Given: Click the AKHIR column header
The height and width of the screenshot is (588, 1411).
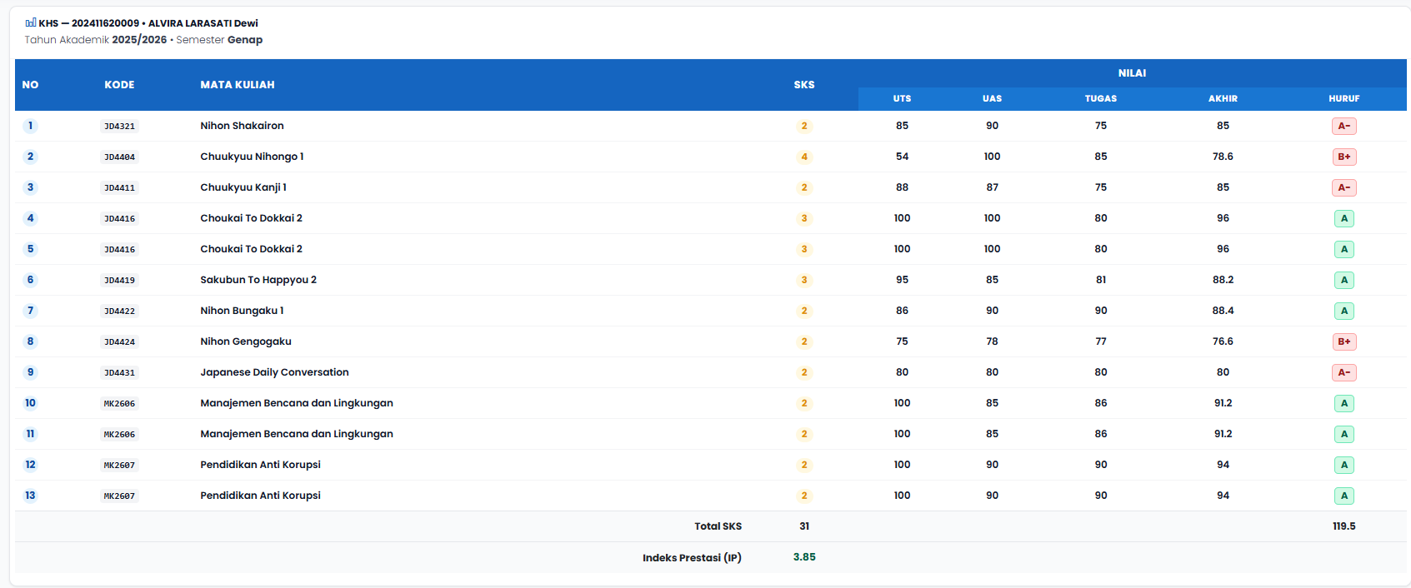Looking at the screenshot, I should click(x=1223, y=98).
